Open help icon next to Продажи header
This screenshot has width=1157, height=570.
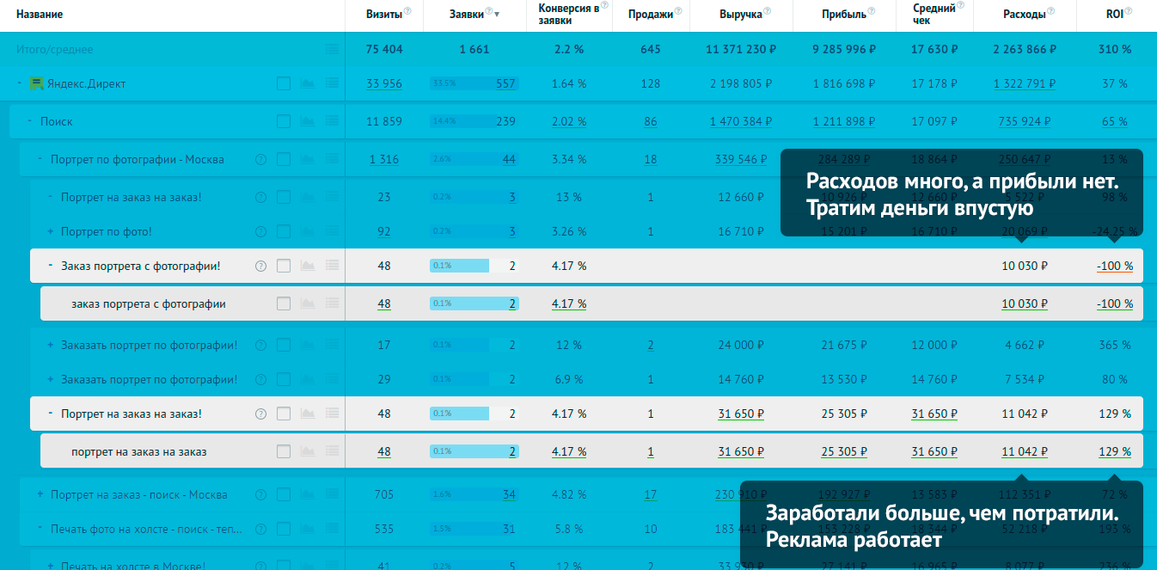[678, 11]
